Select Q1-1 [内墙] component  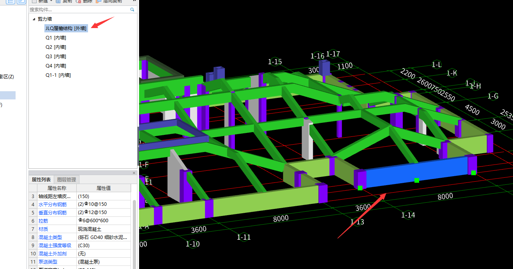coord(58,75)
